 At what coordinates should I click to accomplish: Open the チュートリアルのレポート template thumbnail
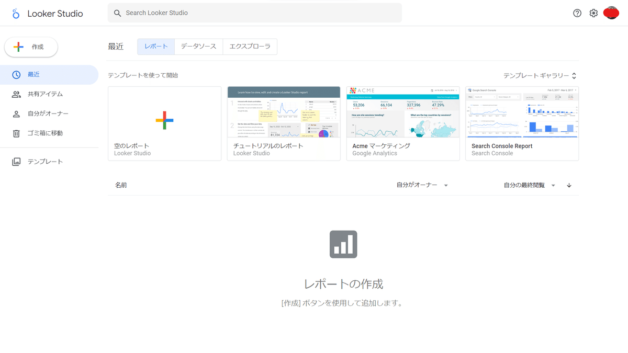tap(284, 112)
